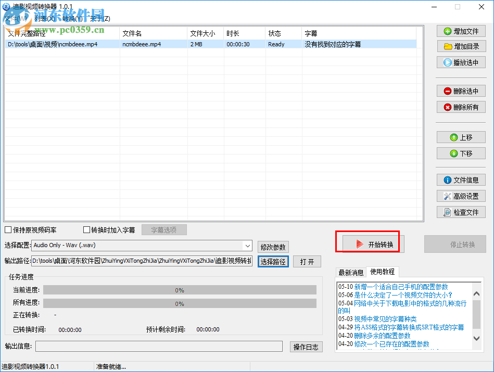494x372 pixels.
Task: Click the news list scroll up arrow
Action: tap(476, 294)
